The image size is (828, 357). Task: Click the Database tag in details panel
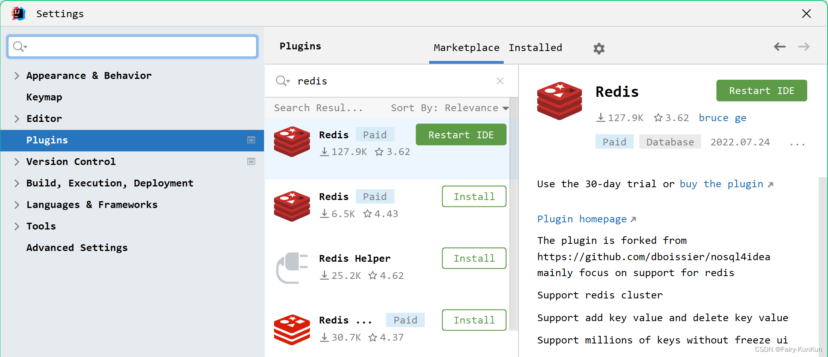click(x=670, y=142)
